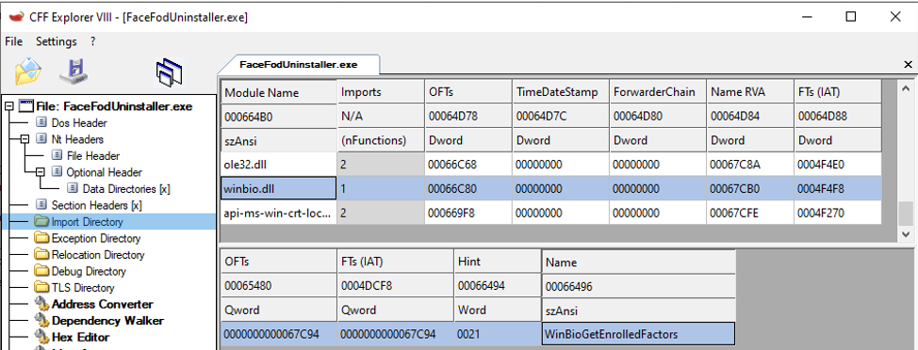The height and width of the screenshot is (350, 918).
Task: Select the ole32.dll module row
Action: [550, 165]
